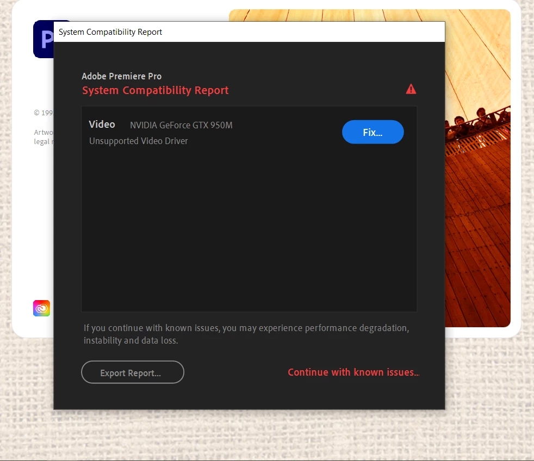Screen dimensions: 534x461
Task: Click the Unsupported Video Driver message
Action: click(x=138, y=141)
